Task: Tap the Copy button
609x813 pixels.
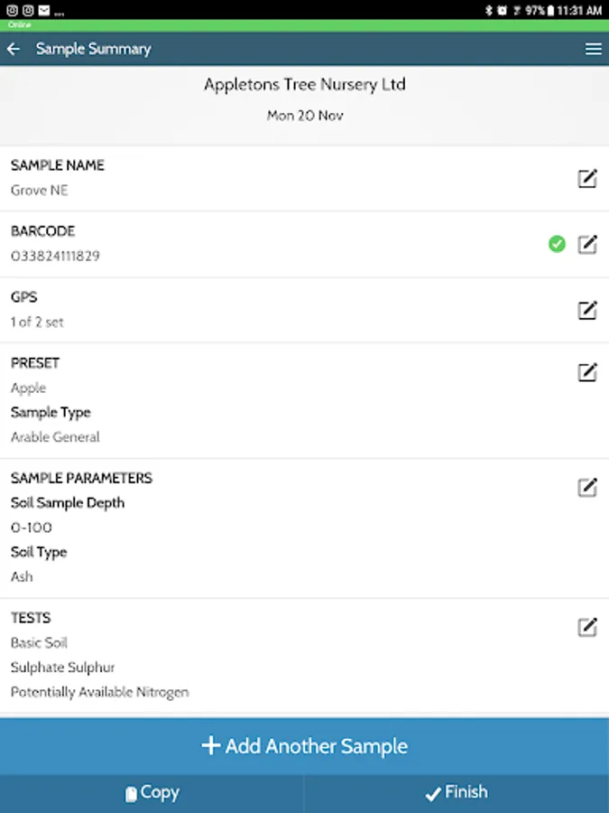Action: [x=152, y=793]
